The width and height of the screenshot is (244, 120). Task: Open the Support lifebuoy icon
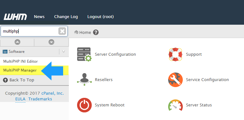click(x=175, y=54)
